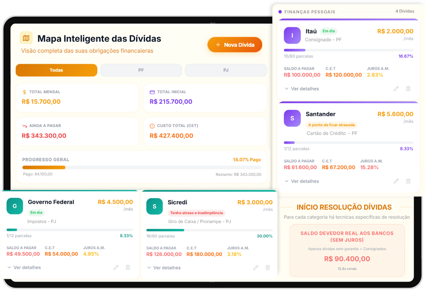
Task: Delete the Itaú debt with trash icon
Action: click(x=408, y=88)
